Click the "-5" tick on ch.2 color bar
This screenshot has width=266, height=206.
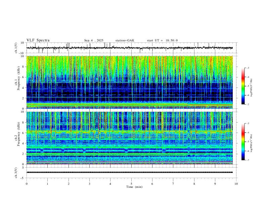pyautogui.click(x=248, y=142)
